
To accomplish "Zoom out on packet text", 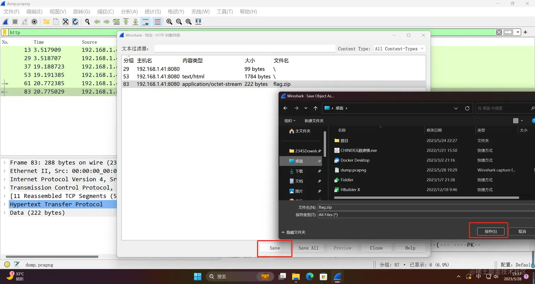I will click(179, 22).
